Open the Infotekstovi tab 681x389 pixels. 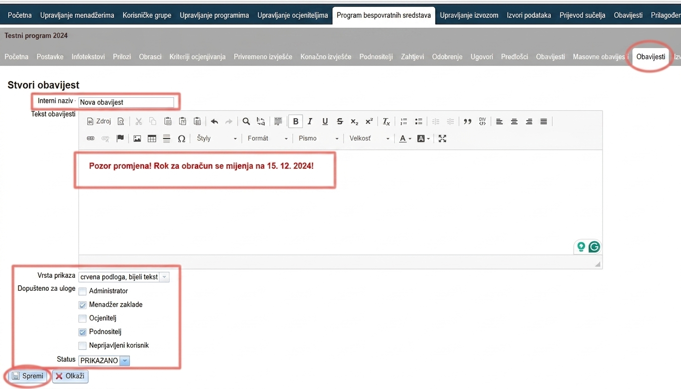[x=88, y=57]
